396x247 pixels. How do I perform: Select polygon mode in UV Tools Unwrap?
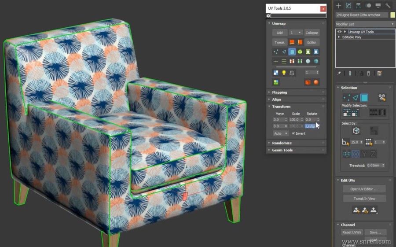point(292,52)
